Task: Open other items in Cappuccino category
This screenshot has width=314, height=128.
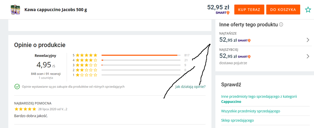Action: pyautogui.click(x=259, y=99)
